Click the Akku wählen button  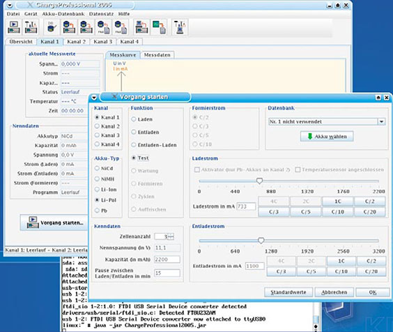pos(327,136)
